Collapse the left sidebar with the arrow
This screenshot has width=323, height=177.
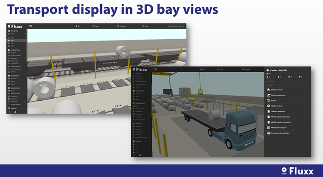coord(9,112)
